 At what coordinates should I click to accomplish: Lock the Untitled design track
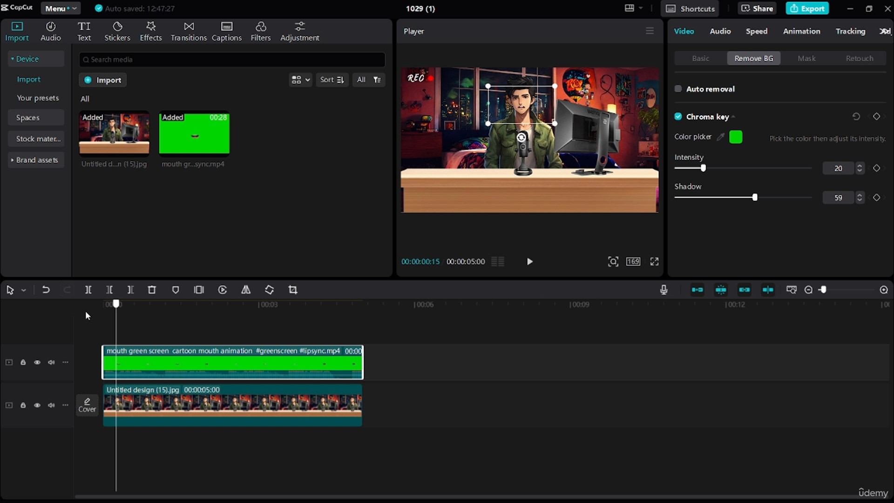coord(23,405)
